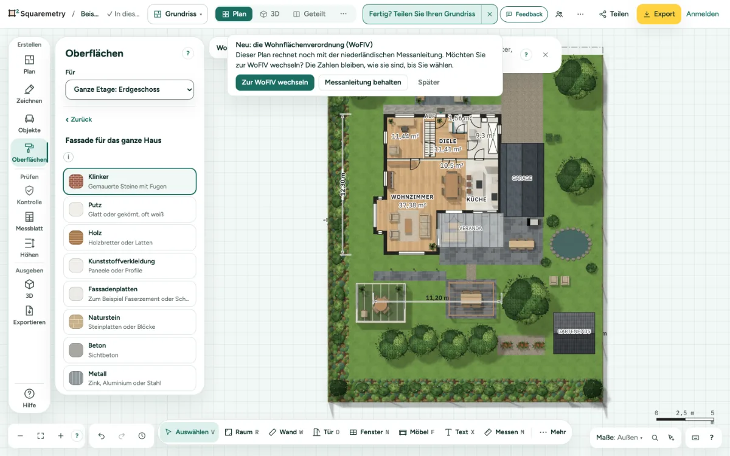Viewport: 730px width, 456px height.
Task: Click the magnifier icon beside Maße
Action: (655, 438)
